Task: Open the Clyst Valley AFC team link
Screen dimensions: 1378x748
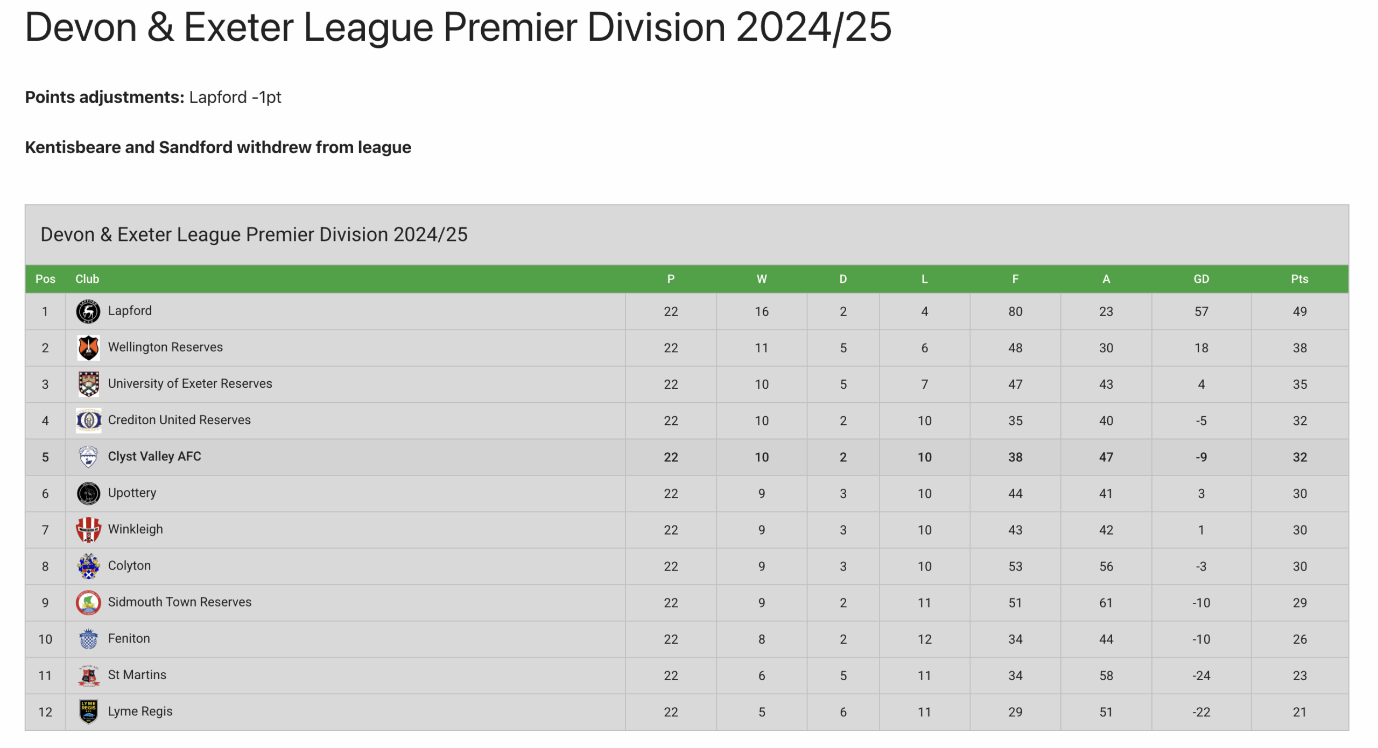Action: (154, 457)
